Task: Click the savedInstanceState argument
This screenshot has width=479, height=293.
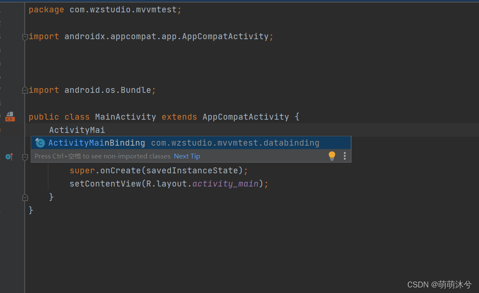Action: pyautogui.click(x=191, y=171)
